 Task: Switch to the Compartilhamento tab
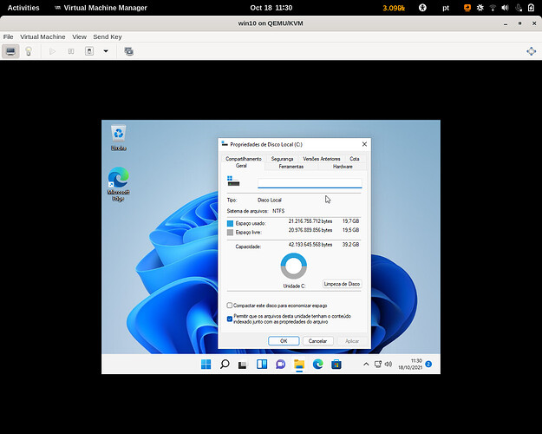tap(244, 159)
